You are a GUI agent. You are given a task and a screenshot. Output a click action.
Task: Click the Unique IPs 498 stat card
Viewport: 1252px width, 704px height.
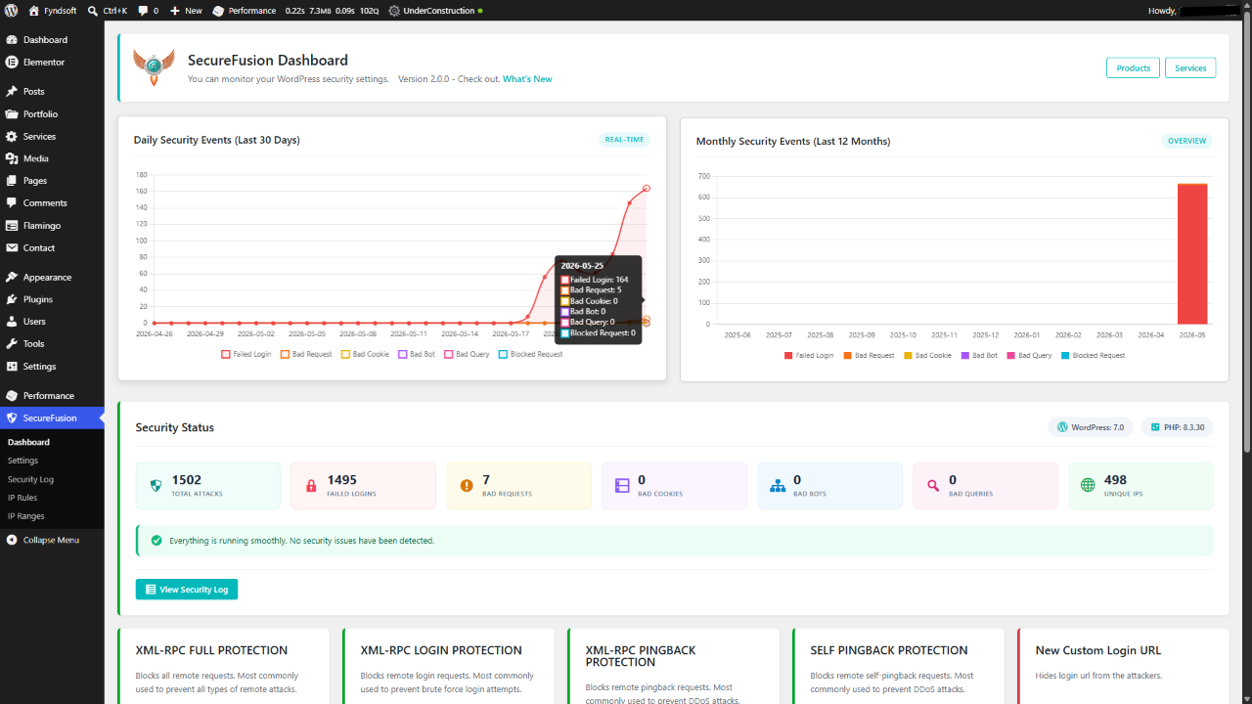(x=1140, y=486)
